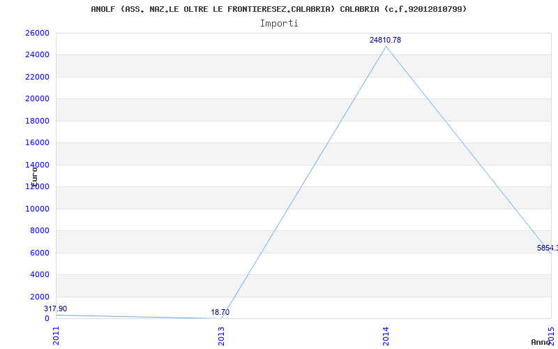The width and height of the screenshot is (558, 349).
Task: Click the data label 24810.78
Action: point(385,40)
